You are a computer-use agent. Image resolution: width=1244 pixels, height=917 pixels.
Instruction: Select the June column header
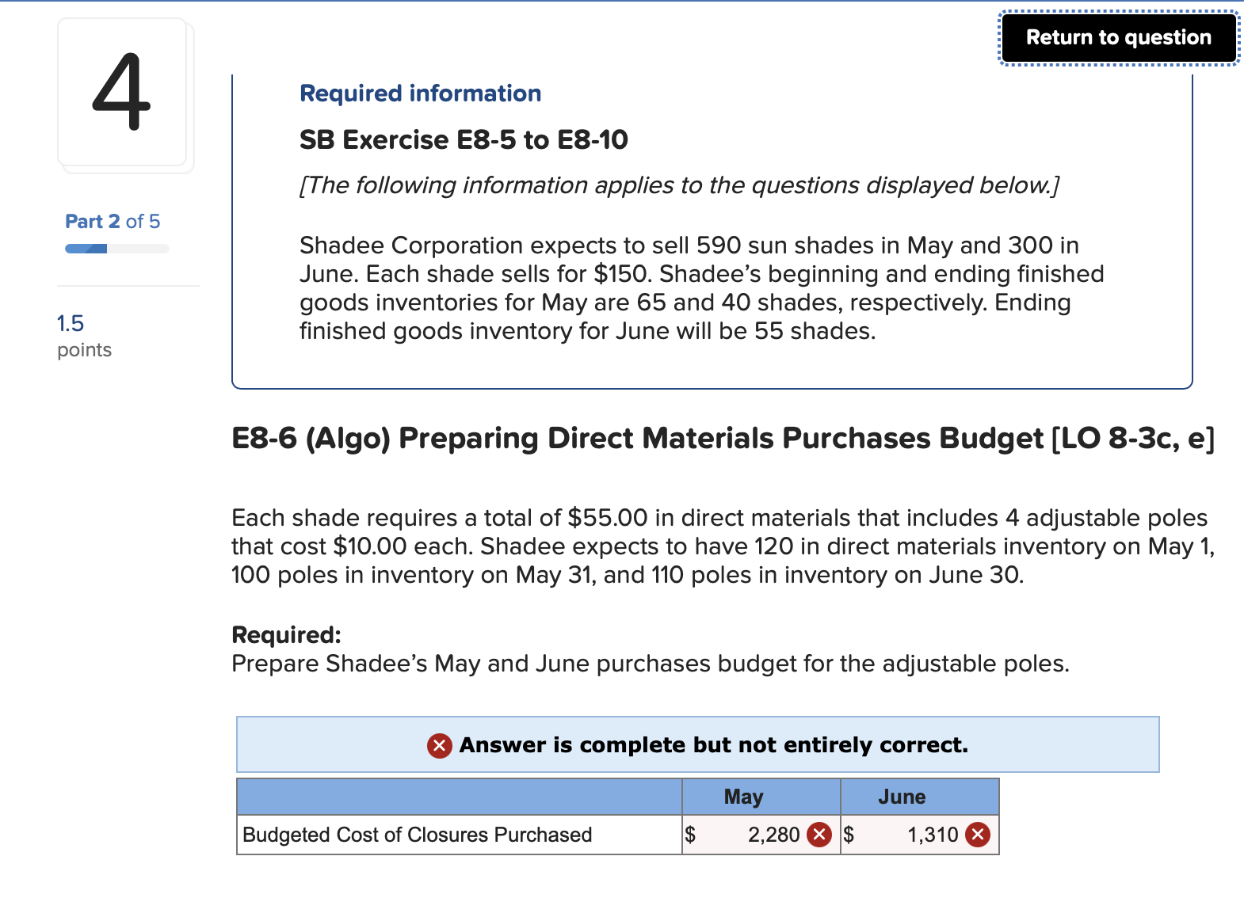902,797
